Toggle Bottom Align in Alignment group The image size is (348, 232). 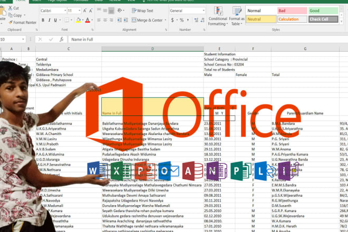coord(111,10)
